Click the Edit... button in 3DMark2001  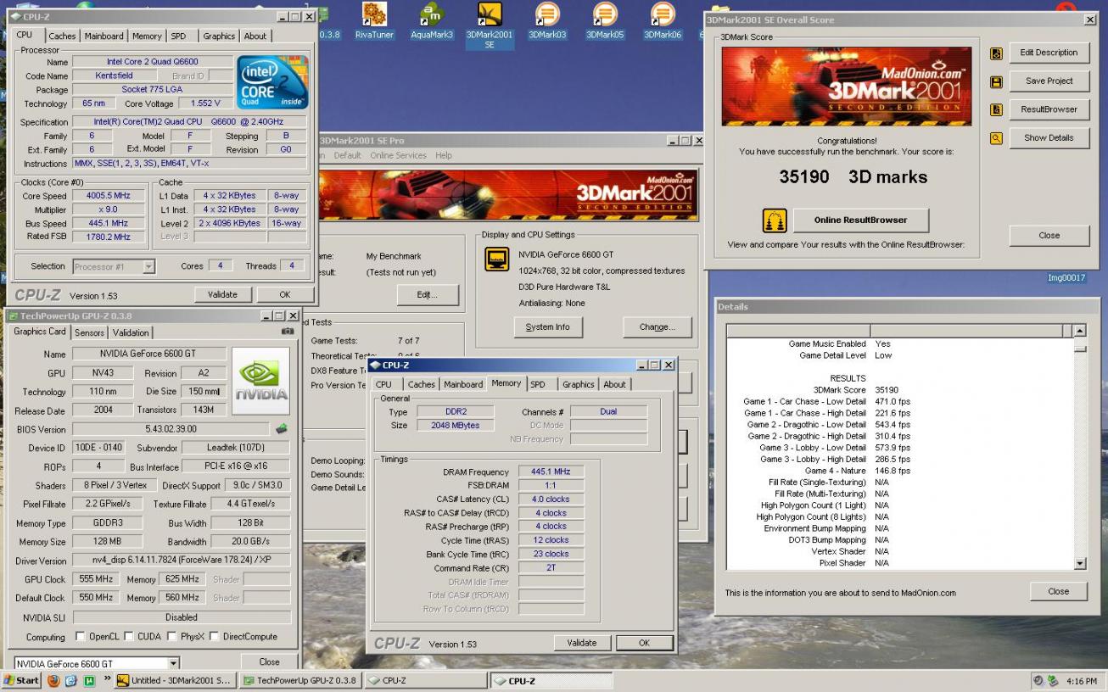point(428,294)
